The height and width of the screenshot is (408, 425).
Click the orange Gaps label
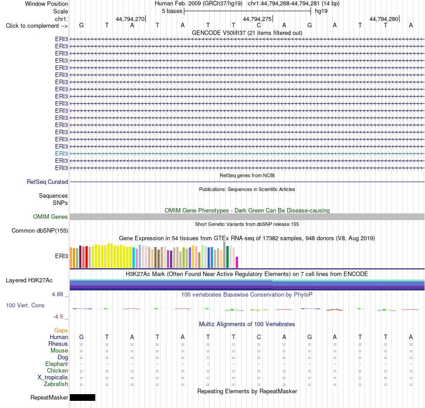click(x=61, y=331)
